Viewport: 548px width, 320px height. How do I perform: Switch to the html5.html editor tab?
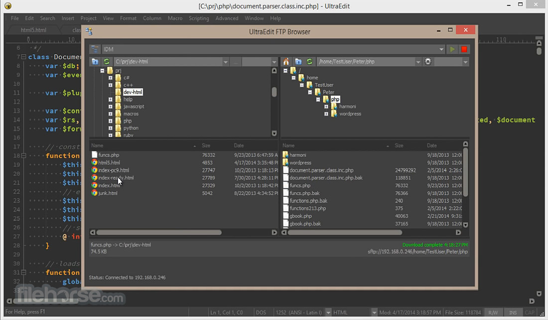(33, 30)
